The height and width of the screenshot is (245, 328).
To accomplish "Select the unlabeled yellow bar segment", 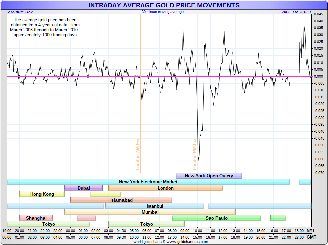I will [x=105, y=194].
